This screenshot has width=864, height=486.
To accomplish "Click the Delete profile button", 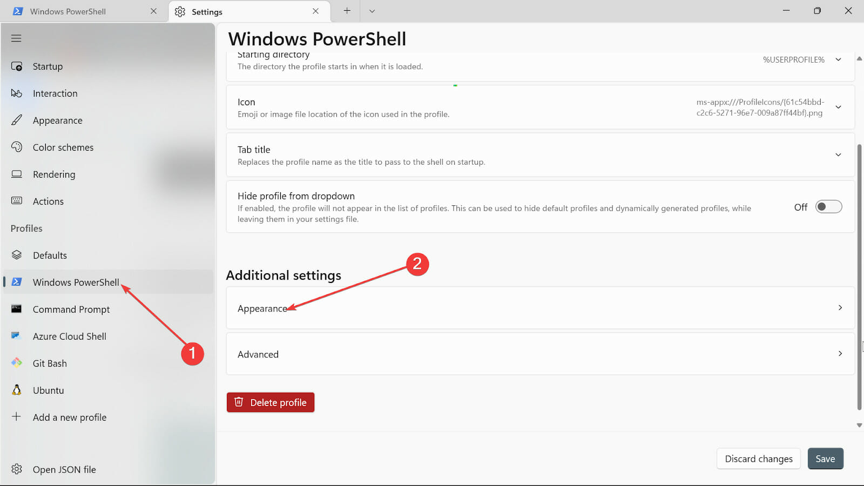I will (x=271, y=402).
